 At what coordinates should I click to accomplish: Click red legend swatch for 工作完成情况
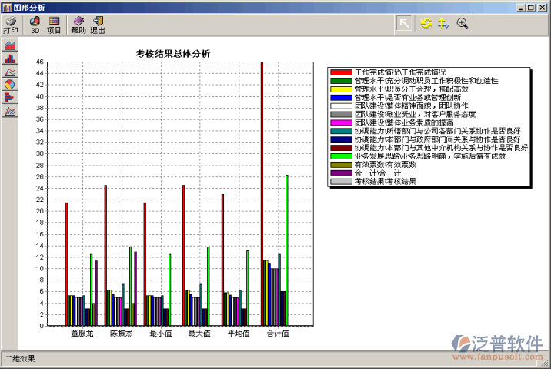[341, 72]
